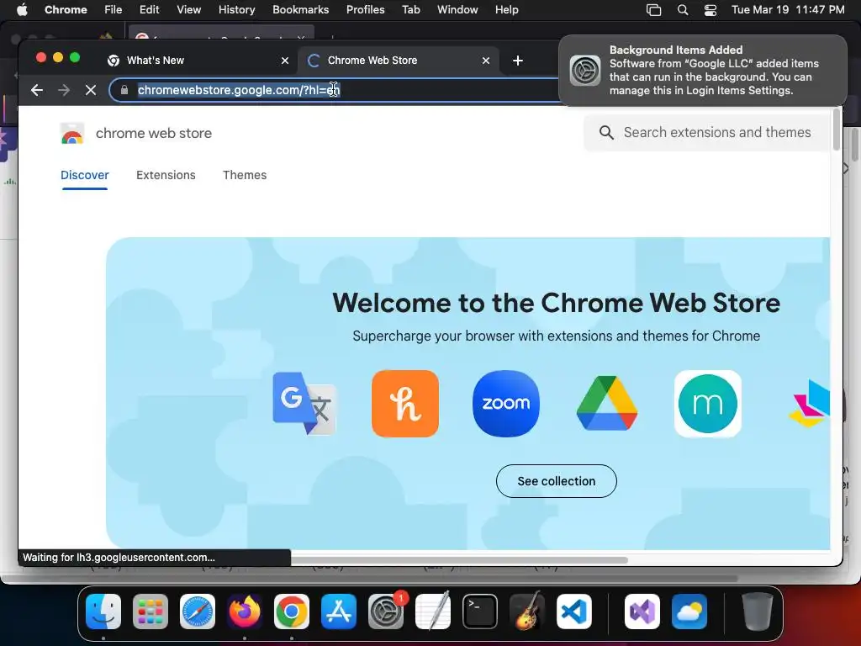The image size is (861, 646).
Task: Select the Discover tab
Action: click(x=85, y=175)
